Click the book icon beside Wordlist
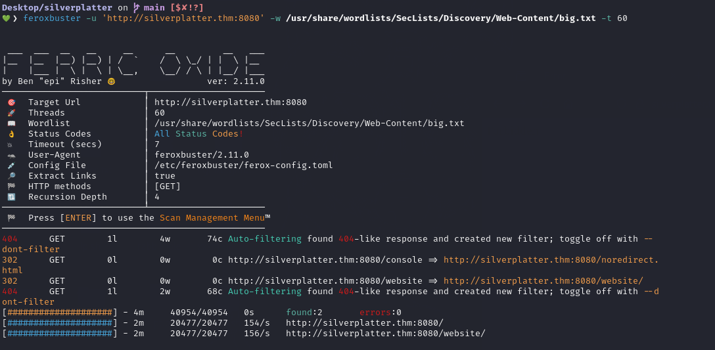This screenshot has height=350, width=715. pos(11,123)
